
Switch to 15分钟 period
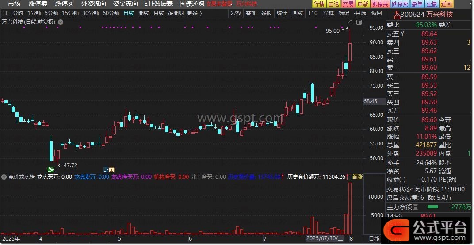point(70,13)
